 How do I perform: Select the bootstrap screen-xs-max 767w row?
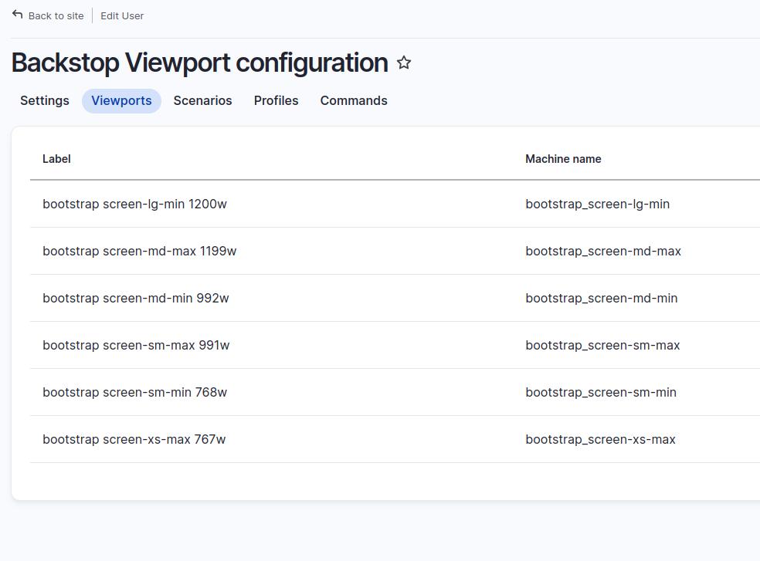[134, 439]
